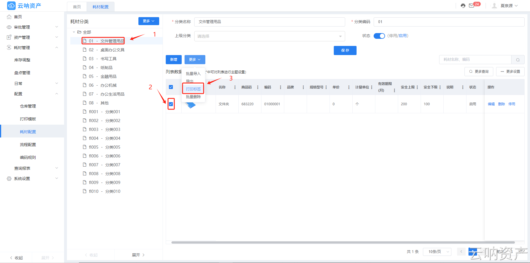Click the 耗材名称、编码 search field
The height and width of the screenshot is (263, 530).
[476, 60]
